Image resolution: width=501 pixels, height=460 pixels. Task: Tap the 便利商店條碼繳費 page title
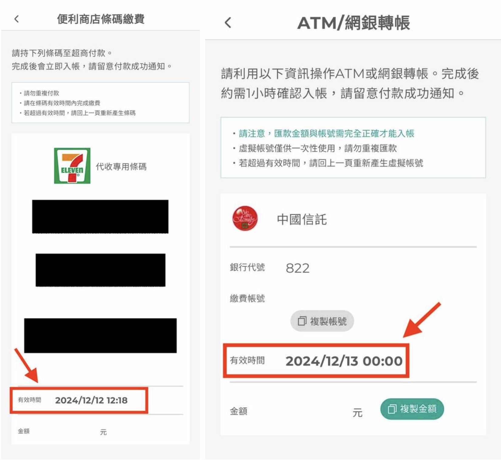click(101, 19)
